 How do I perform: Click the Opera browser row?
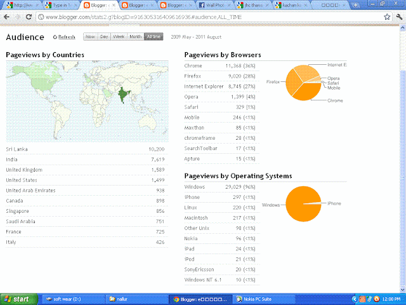[x=221, y=97]
